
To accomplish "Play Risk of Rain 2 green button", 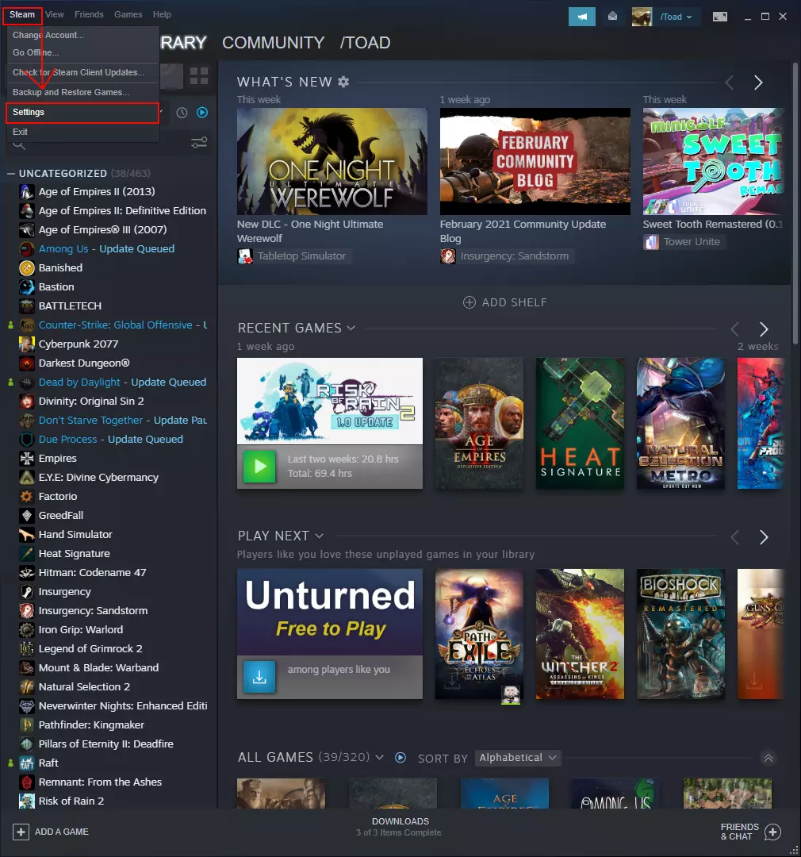I will tap(259, 467).
